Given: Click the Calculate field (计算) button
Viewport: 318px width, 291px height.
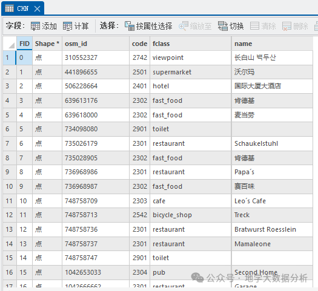Looking at the screenshot, I should (76, 26).
